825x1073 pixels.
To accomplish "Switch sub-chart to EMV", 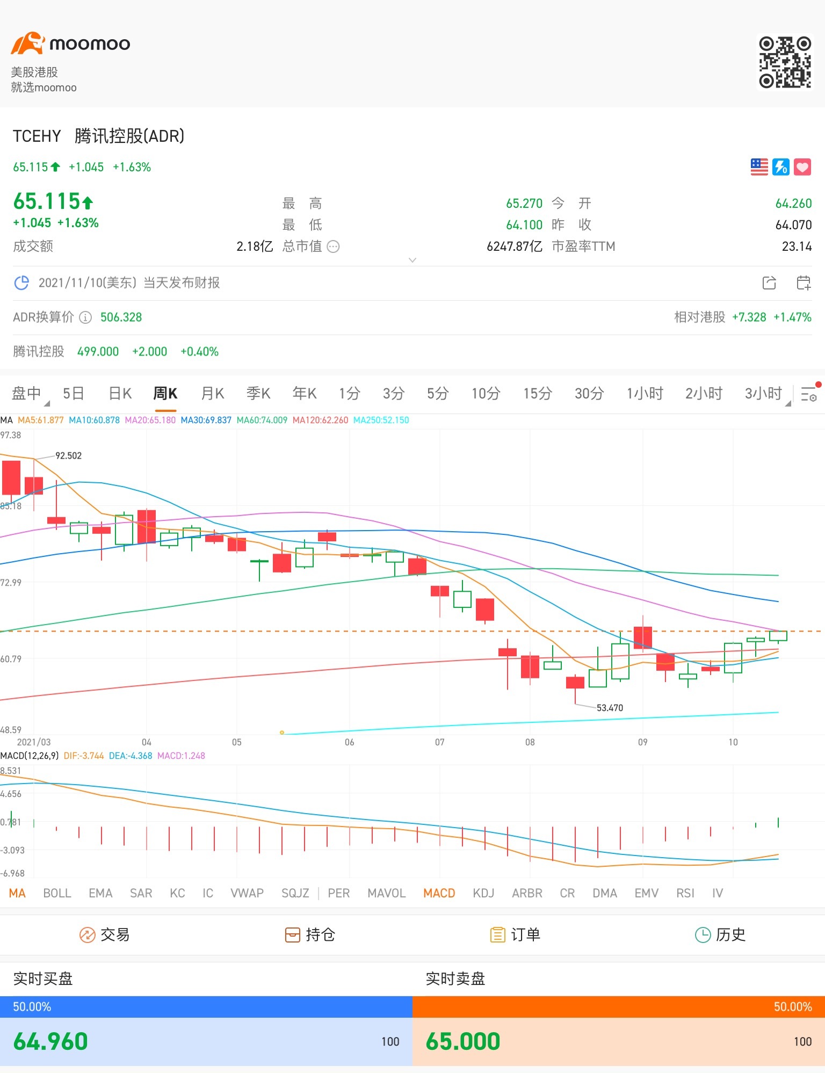I will [646, 893].
